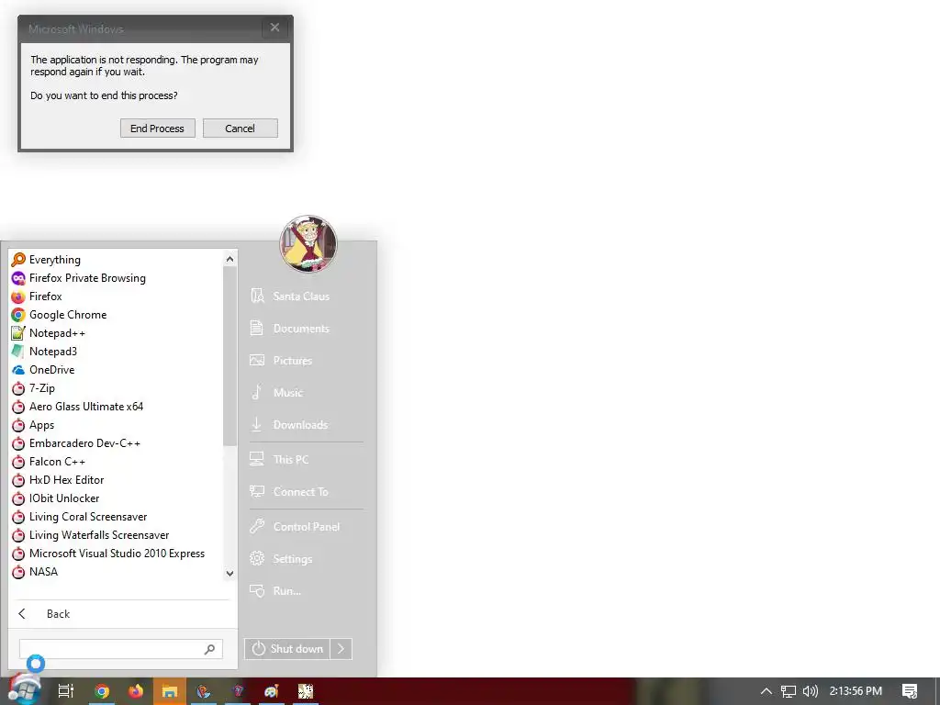This screenshot has width=940, height=705.
Task: Click the user account picture
Action: coord(308,244)
